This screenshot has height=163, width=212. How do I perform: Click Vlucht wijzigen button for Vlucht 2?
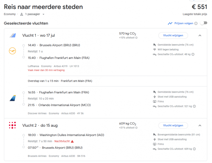(173, 125)
